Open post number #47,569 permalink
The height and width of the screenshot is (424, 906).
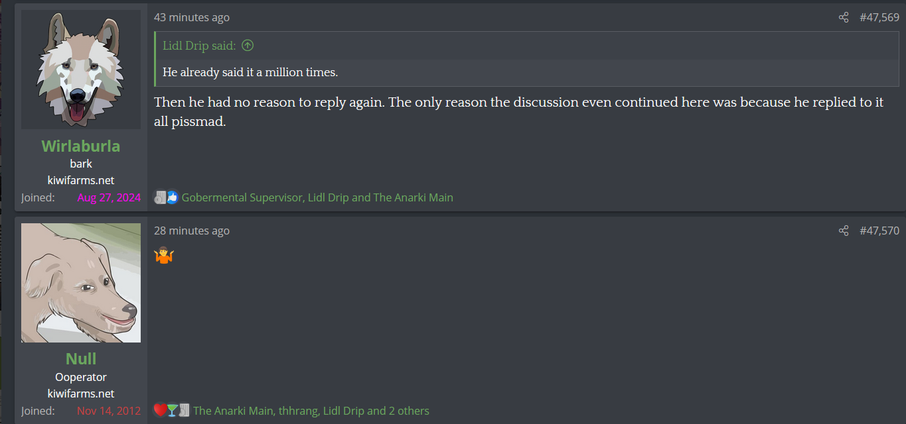(879, 18)
